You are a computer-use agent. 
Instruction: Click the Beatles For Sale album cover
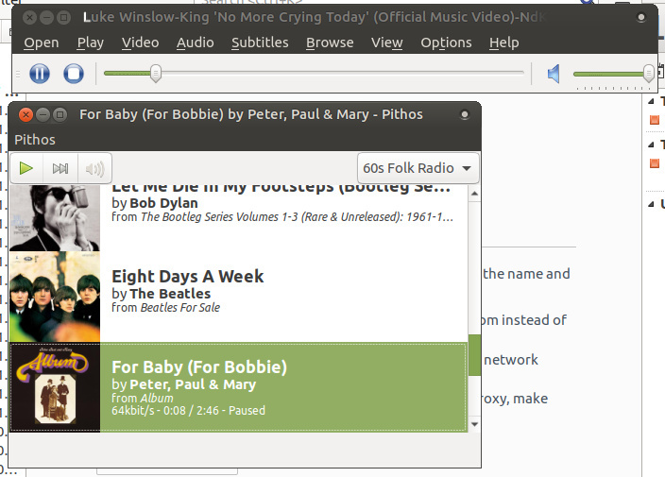pyautogui.click(x=55, y=297)
